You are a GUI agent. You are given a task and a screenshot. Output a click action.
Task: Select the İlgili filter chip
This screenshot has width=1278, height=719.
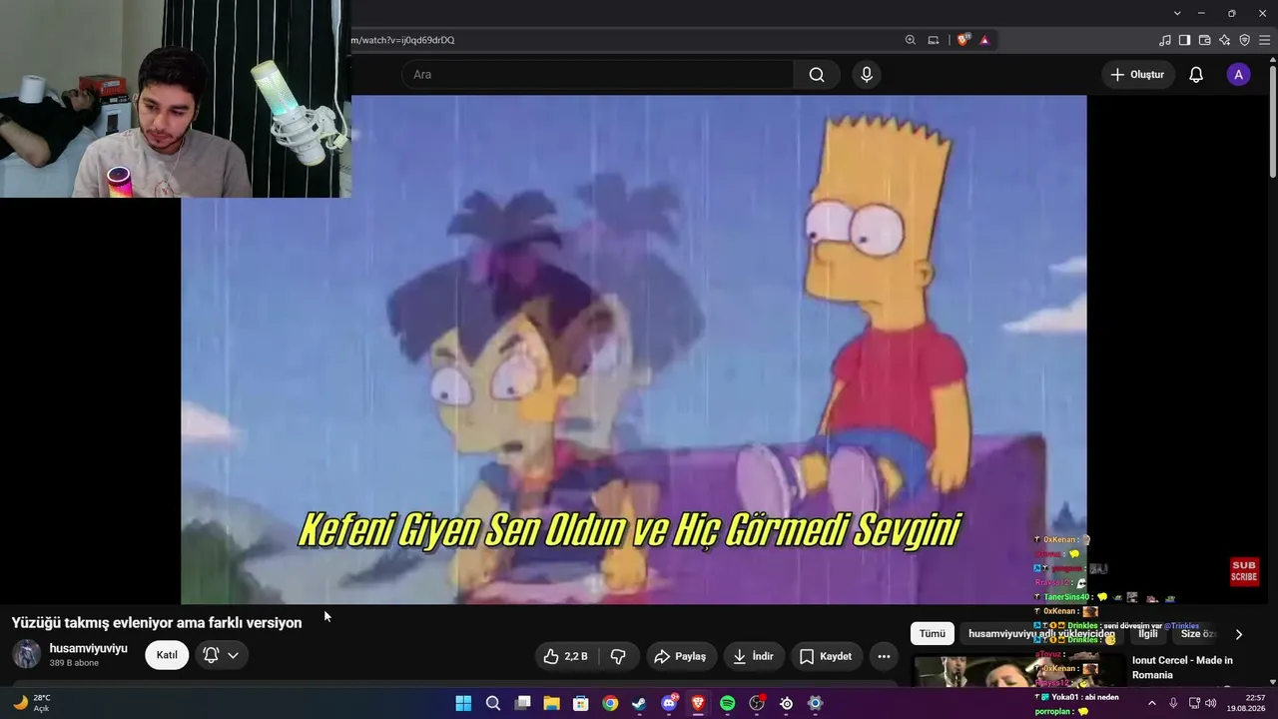(x=1148, y=634)
